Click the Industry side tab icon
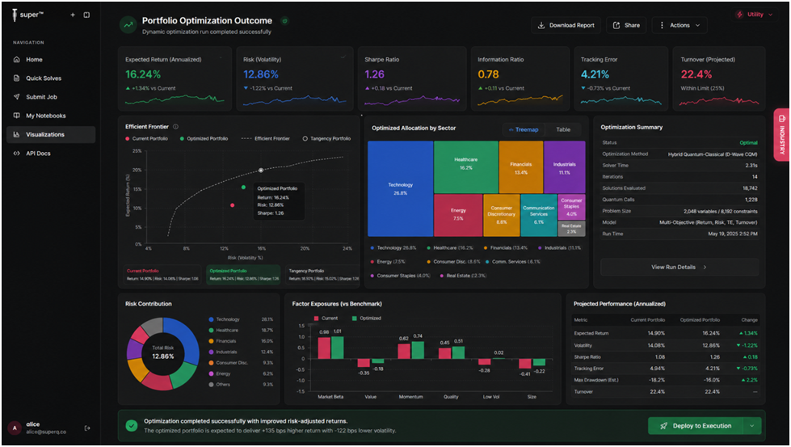The height and width of the screenshot is (447, 791). tap(782, 119)
